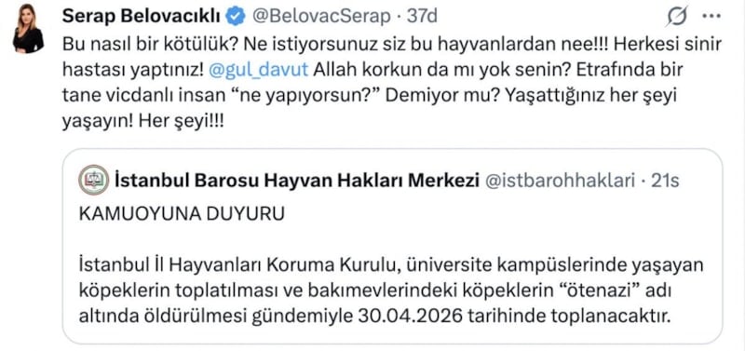The width and height of the screenshot is (745, 351).
Task: Click the İstanbul Barosu Hayvan Hakları Merkezi name
Action: click(296, 181)
